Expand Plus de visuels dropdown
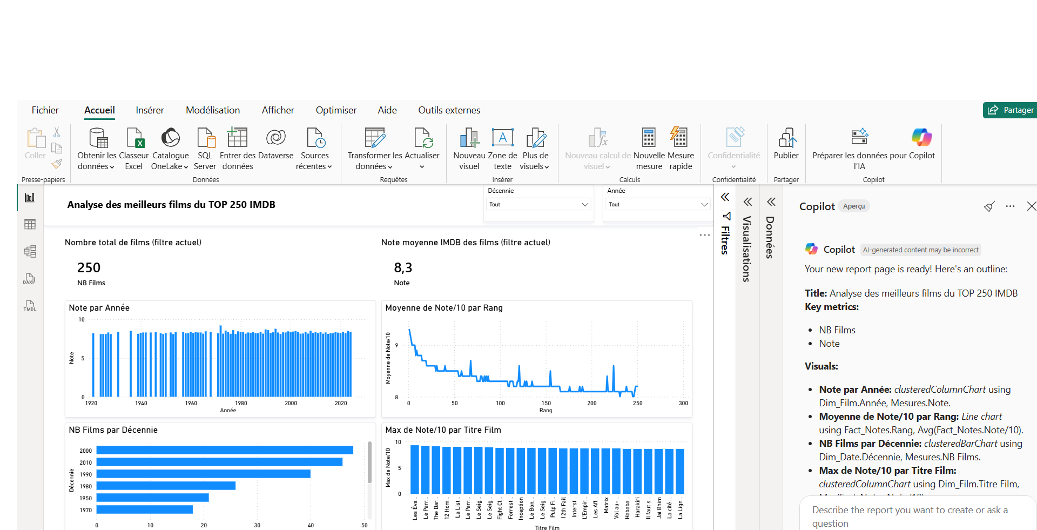This screenshot has width=1037, height=530. 547,166
